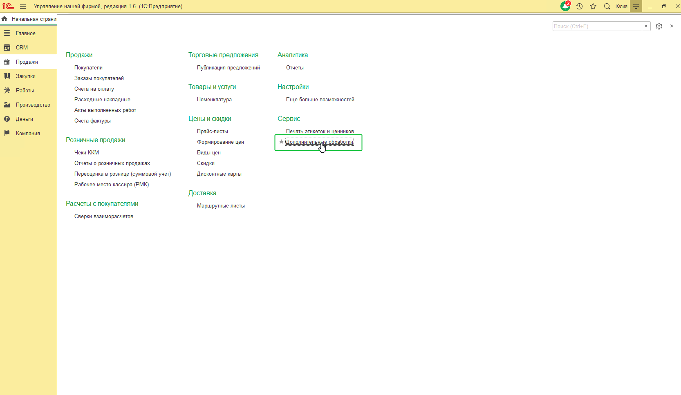Open Отчеты о розничных продажах
Viewport: 681px width, 395px height.
point(112,163)
